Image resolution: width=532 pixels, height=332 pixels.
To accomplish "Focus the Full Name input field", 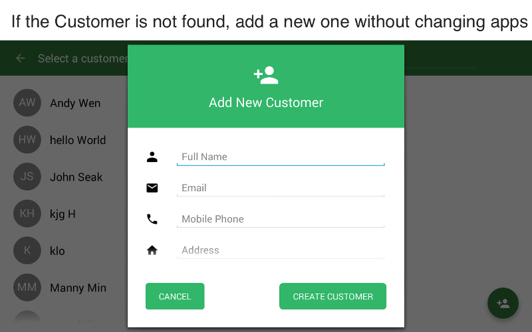I will (281, 157).
